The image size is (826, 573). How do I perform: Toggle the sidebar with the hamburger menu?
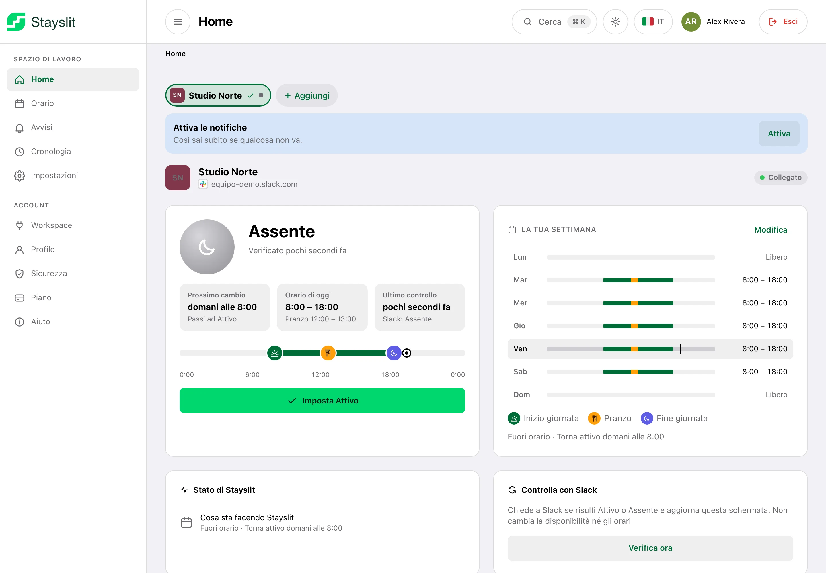178,22
